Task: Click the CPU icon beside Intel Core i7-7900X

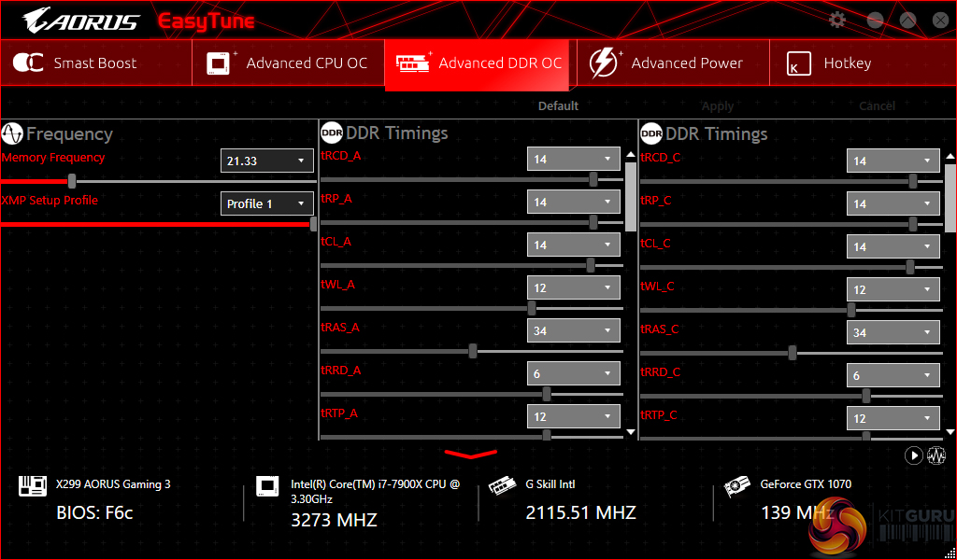Action: [x=267, y=486]
